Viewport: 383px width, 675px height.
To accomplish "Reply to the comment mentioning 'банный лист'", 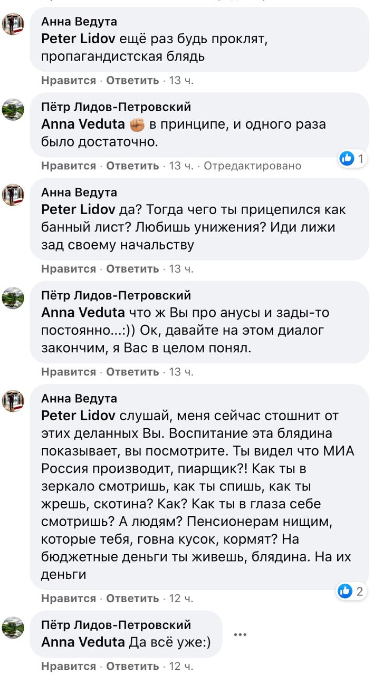I will tap(132, 269).
